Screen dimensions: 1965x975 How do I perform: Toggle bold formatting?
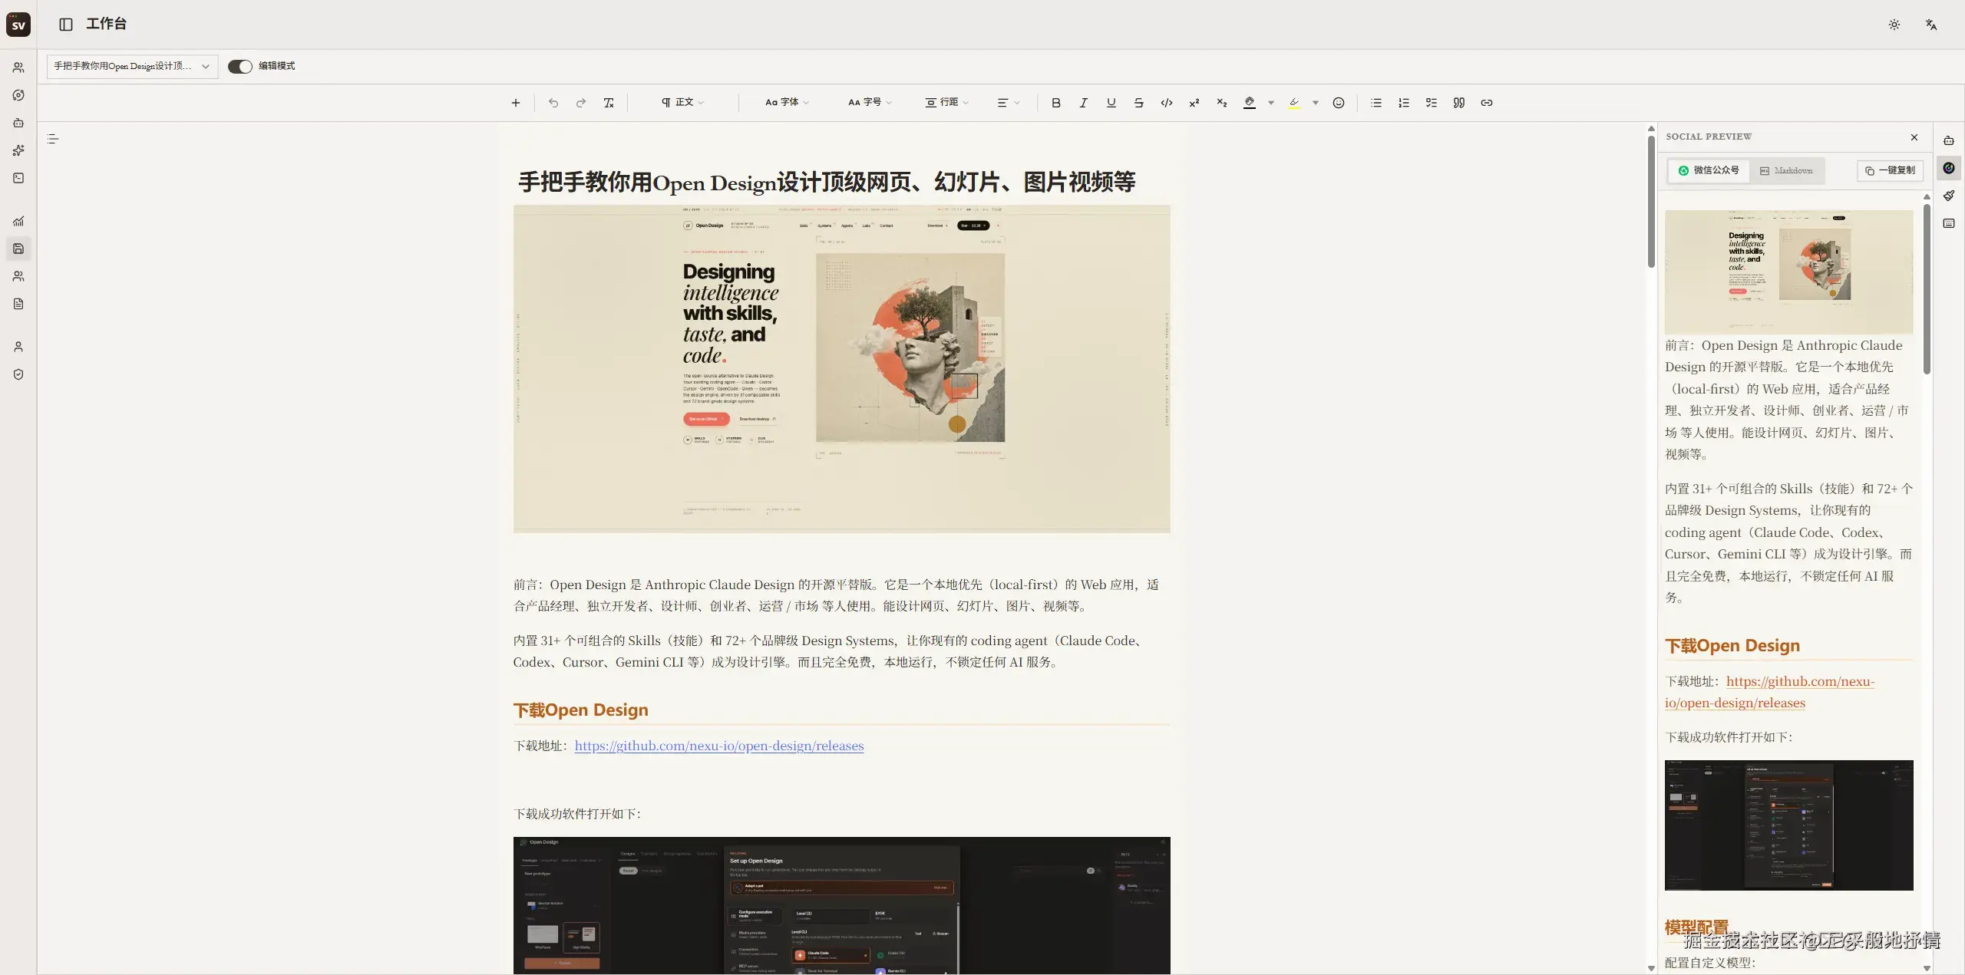coord(1056,103)
